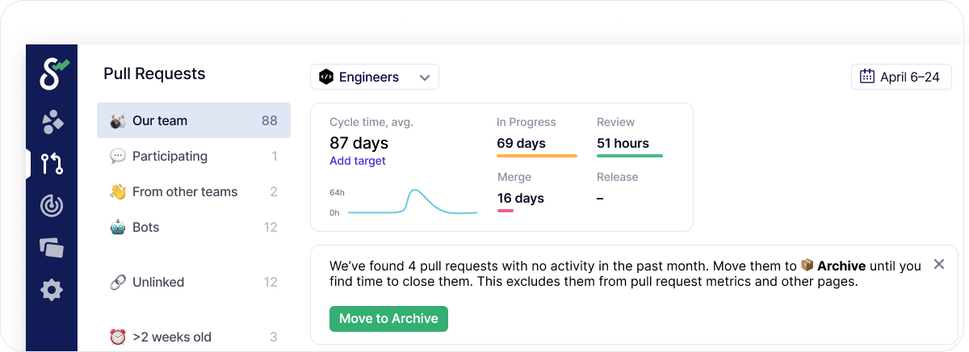Open the Bots pull request list

(x=194, y=227)
